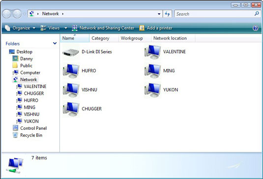Click the Recycle Bin icon in tree
This screenshot has height=179, width=263.
[x=15, y=135]
